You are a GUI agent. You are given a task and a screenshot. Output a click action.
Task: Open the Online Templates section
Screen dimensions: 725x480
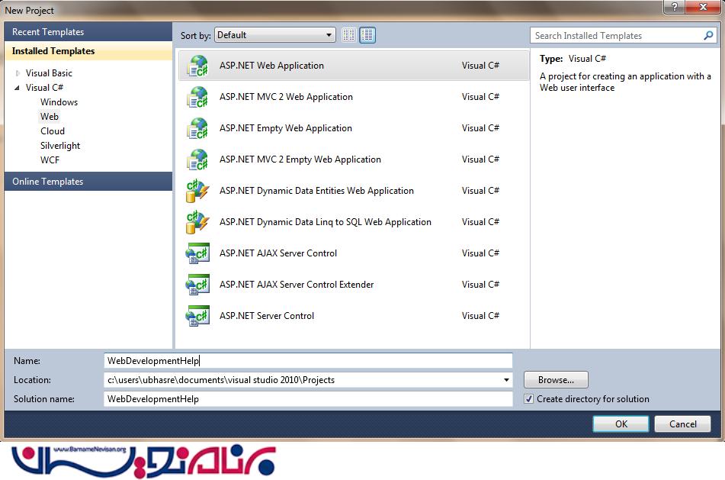pos(47,182)
